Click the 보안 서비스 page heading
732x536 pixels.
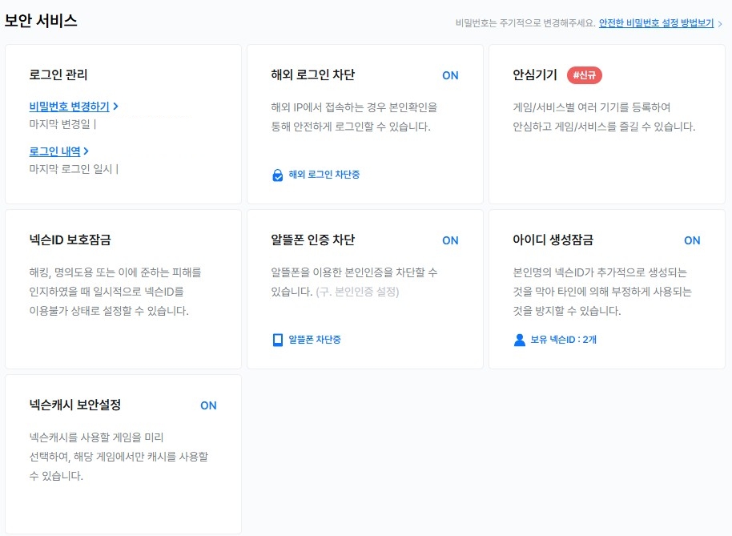41,21
